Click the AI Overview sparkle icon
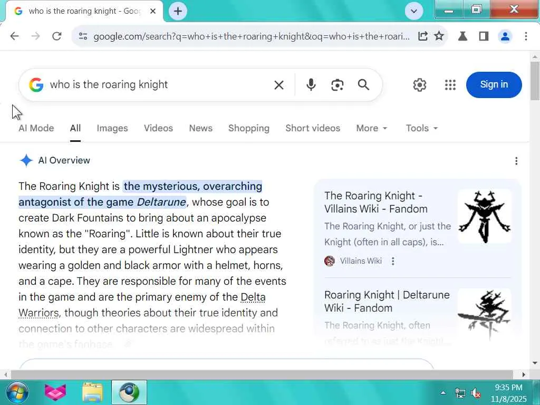The image size is (540, 405). click(x=26, y=160)
